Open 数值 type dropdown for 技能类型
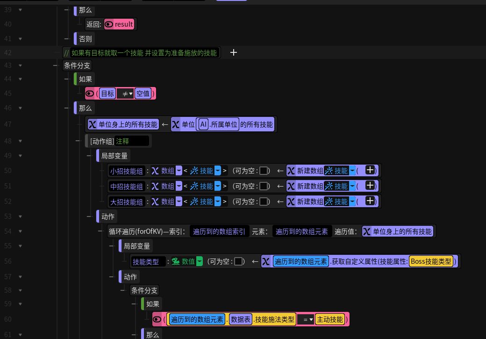Image resolution: width=486 pixels, height=339 pixels. (x=200, y=261)
